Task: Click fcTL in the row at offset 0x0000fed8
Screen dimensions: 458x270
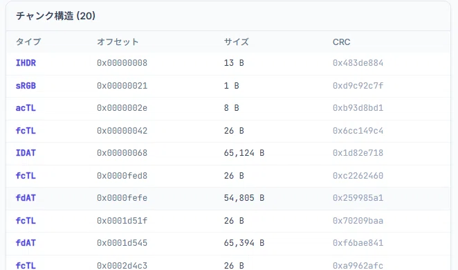Action: pos(26,176)
